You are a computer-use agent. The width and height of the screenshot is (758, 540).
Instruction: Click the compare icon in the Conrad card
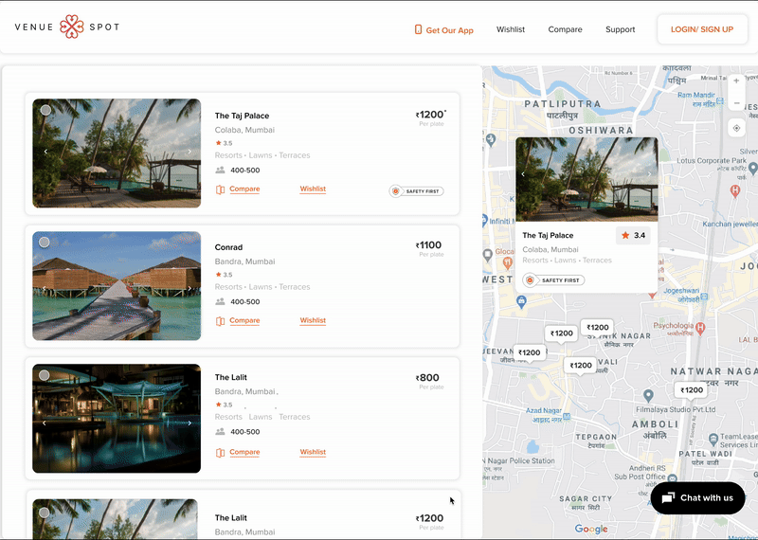tap(220, 321)
